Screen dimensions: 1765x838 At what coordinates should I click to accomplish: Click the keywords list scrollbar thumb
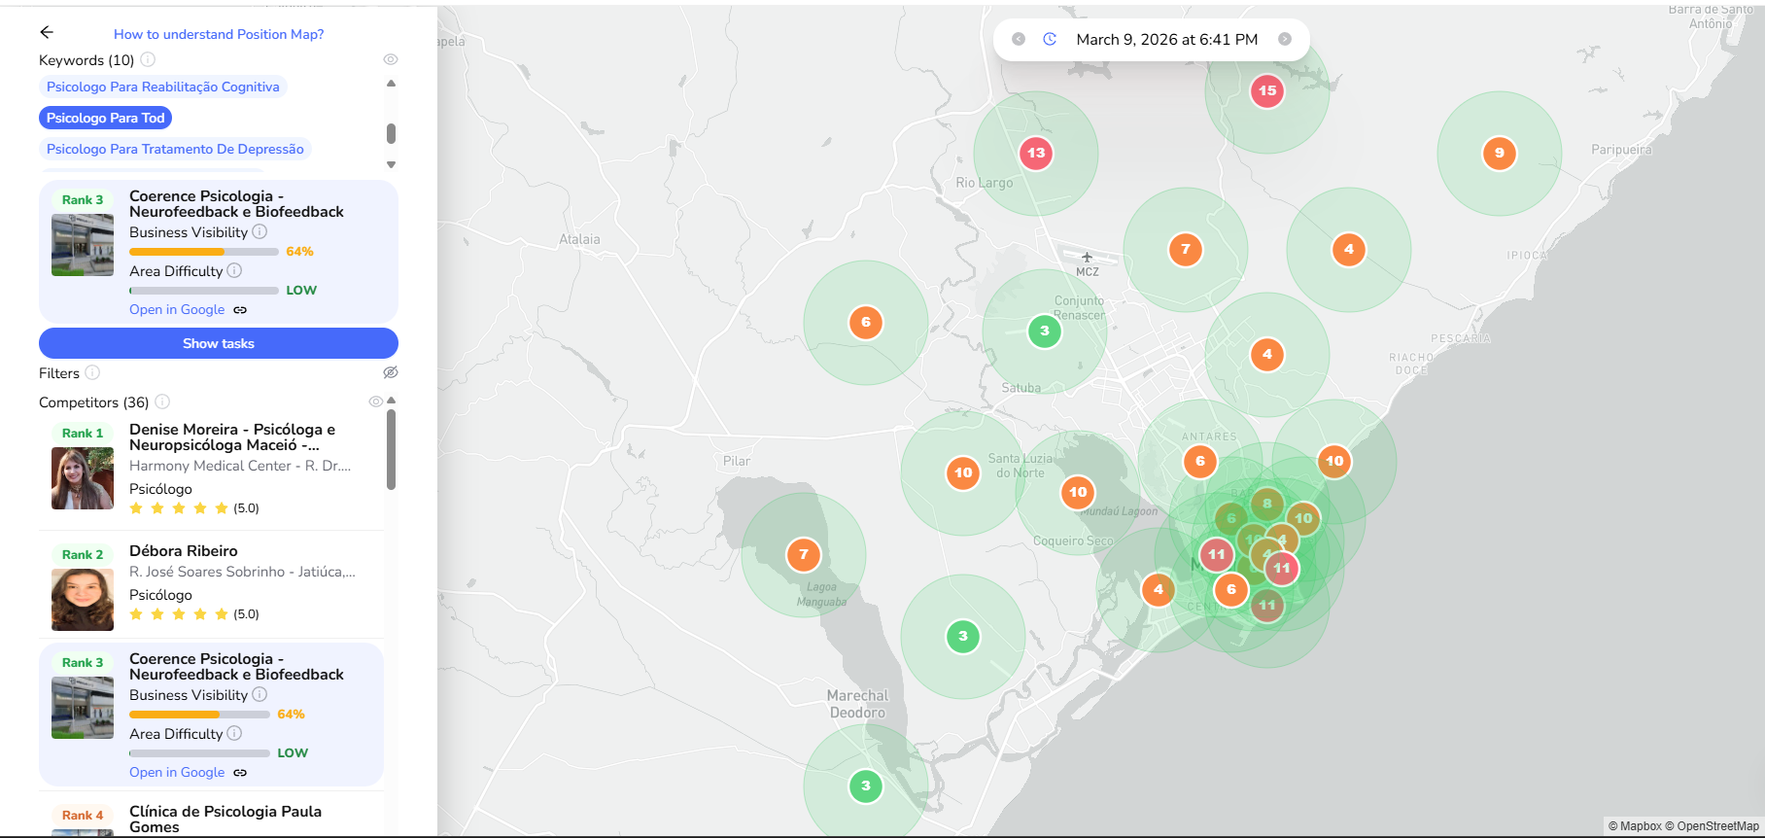point(391,133)
